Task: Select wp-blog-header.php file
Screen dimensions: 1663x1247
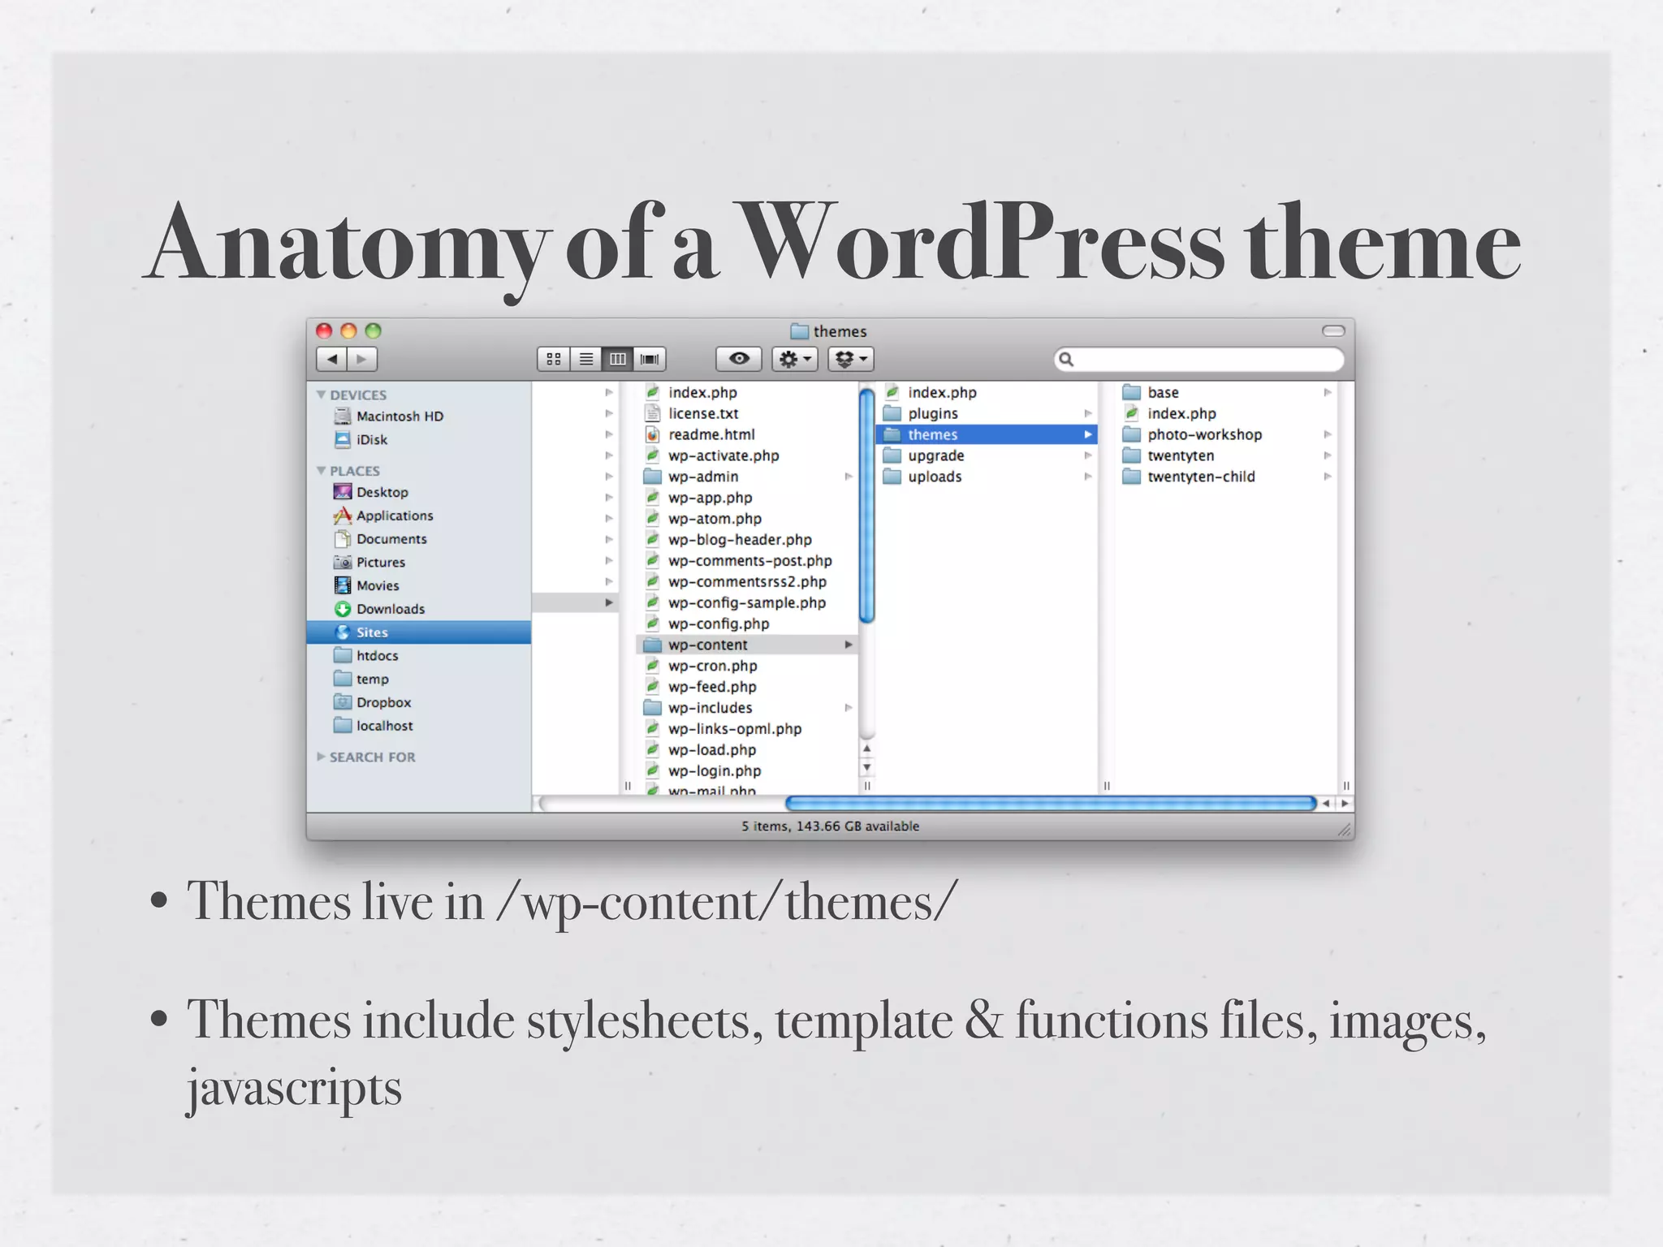Action: 729,540
